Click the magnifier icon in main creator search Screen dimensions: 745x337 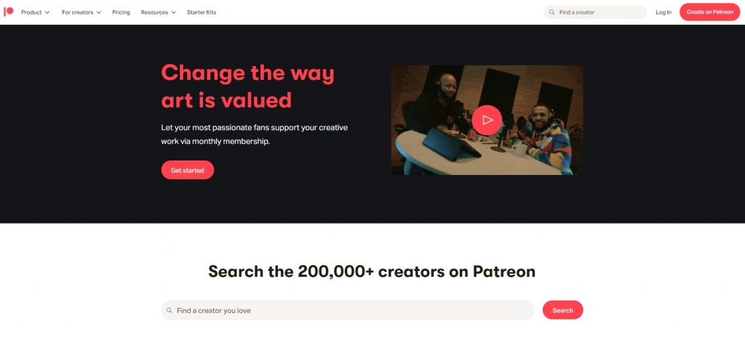pyautogui.click(x=169, y=310)
